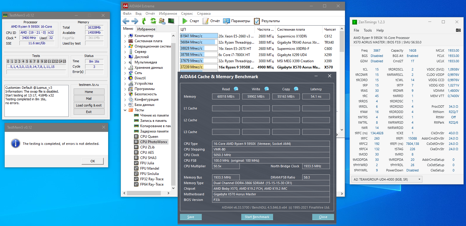Click the Exit button in TestMem5
Image resolution: width=466 pixels, height=226 pixels.
(x=89, y=112)
